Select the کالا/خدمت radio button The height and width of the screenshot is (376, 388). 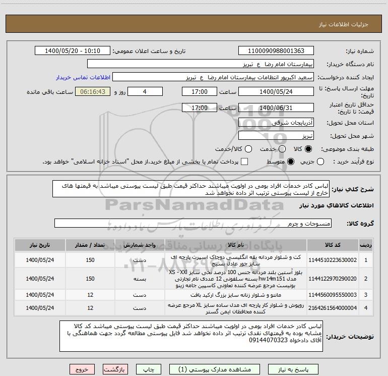(248, 149)
